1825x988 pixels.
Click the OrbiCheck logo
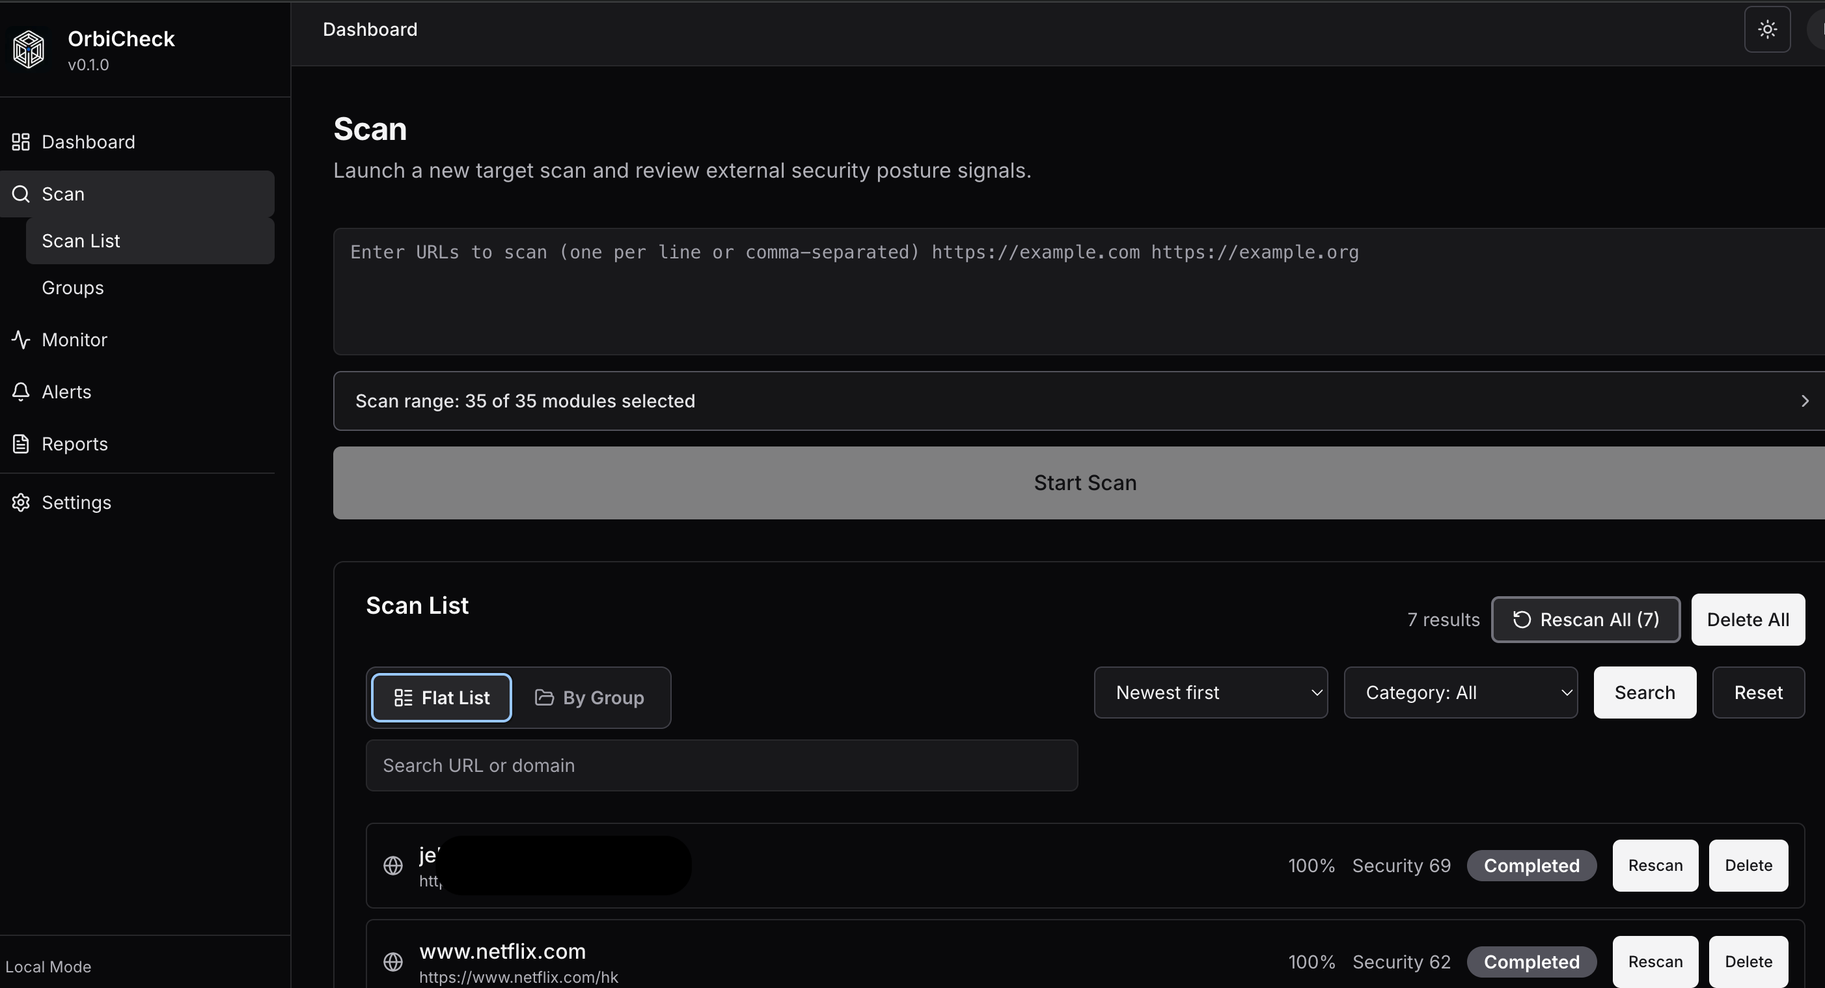pyautogui.click(x=27, y=48)
